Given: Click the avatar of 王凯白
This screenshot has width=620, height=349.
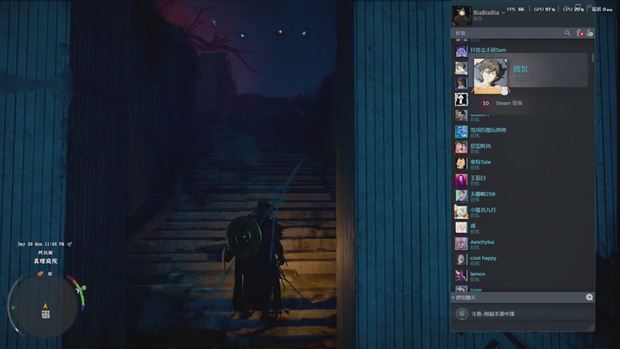Looking at the screenshot, I should coord(461,180).
